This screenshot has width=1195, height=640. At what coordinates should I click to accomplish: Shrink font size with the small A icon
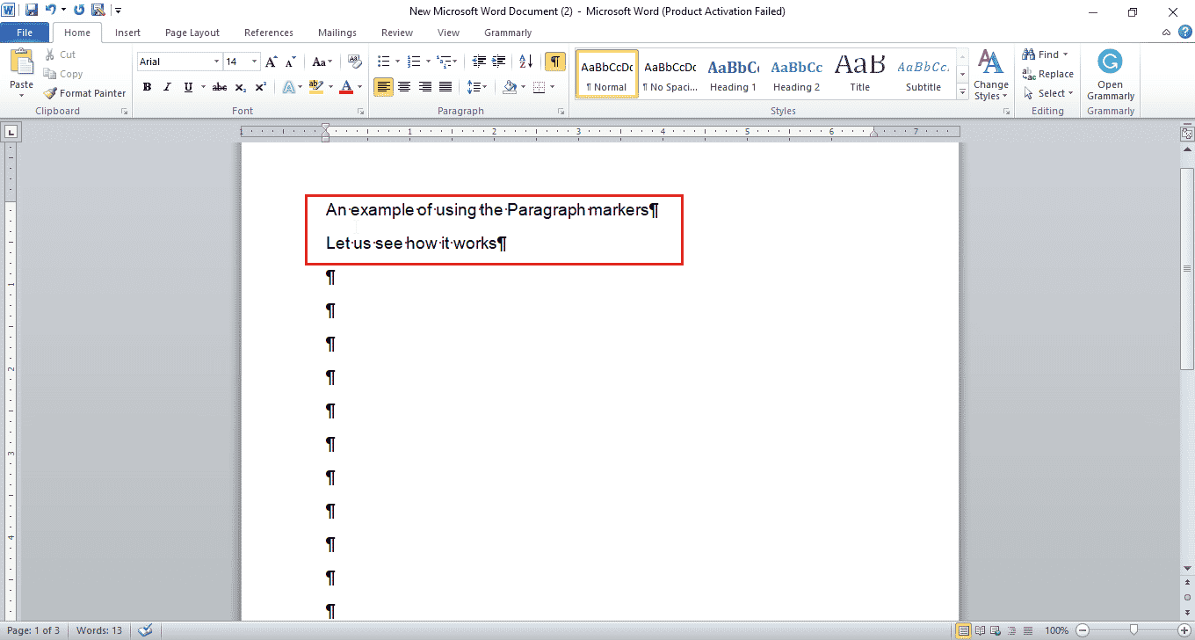tap(290, 62)
